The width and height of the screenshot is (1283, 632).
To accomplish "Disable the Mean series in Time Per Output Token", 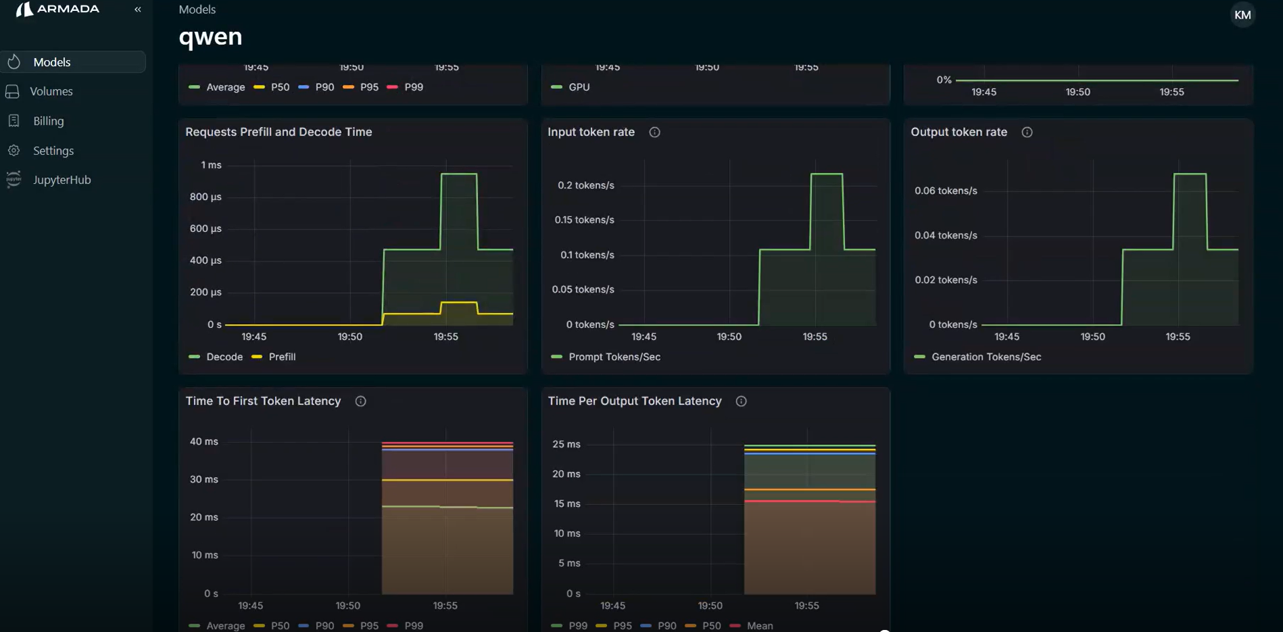I will 760,625.
